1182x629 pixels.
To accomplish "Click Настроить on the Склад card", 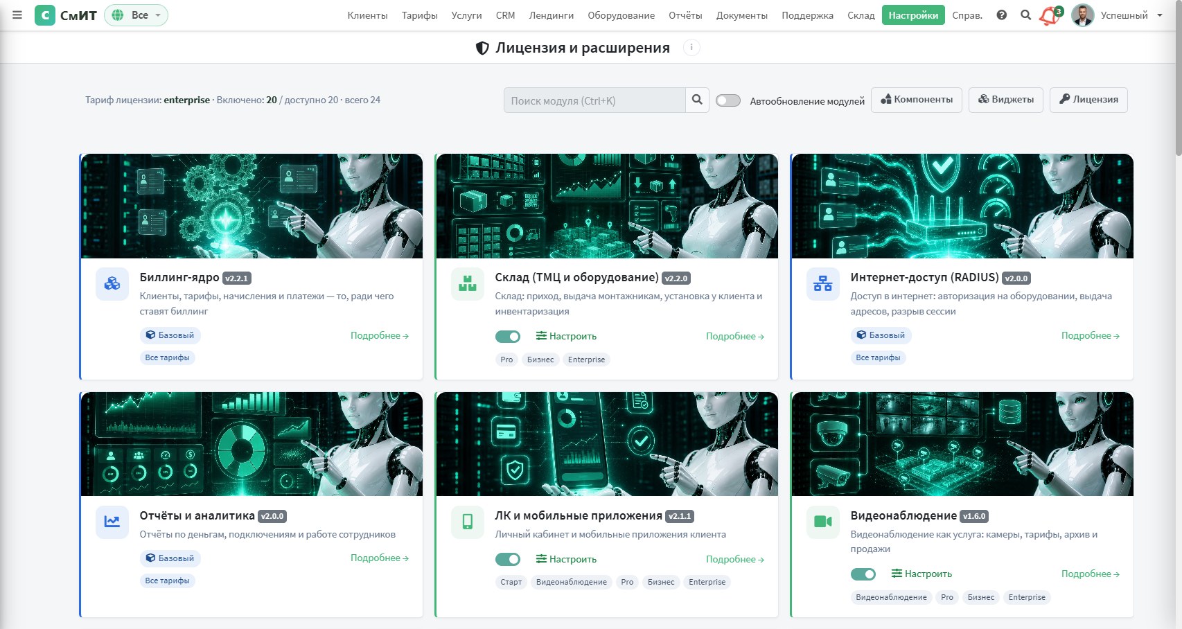I will pos(566,337).
